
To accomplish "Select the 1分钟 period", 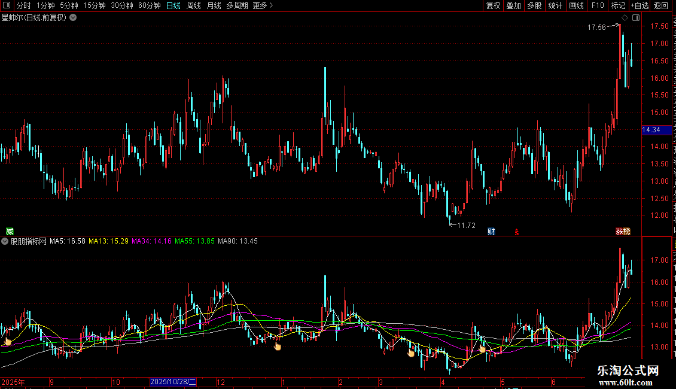I will tap(45, 5).
